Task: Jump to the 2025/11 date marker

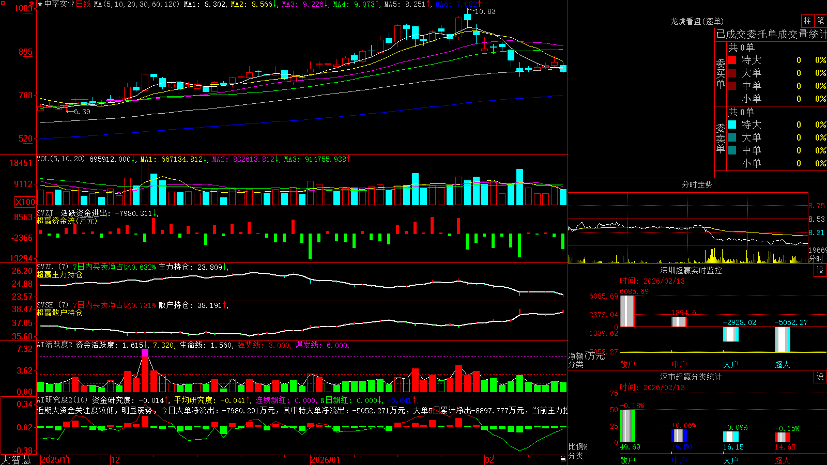Action: click(55, 460)
